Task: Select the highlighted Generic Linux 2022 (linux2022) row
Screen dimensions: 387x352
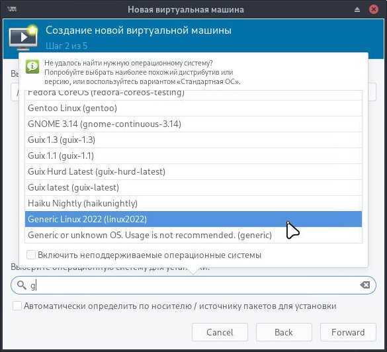Action: (x=193, y=219)
